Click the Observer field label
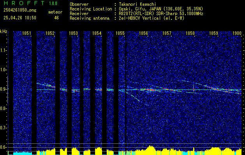The width and height of the screenshot is (245, 155). 79,4
